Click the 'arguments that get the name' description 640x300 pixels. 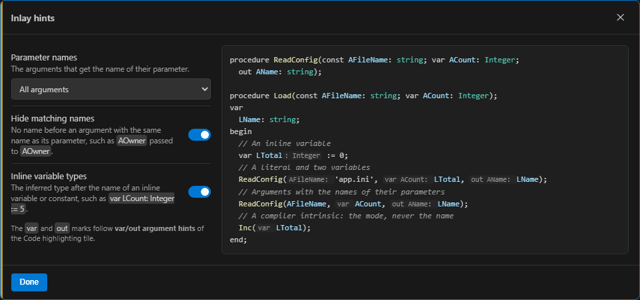pos(100,69)
